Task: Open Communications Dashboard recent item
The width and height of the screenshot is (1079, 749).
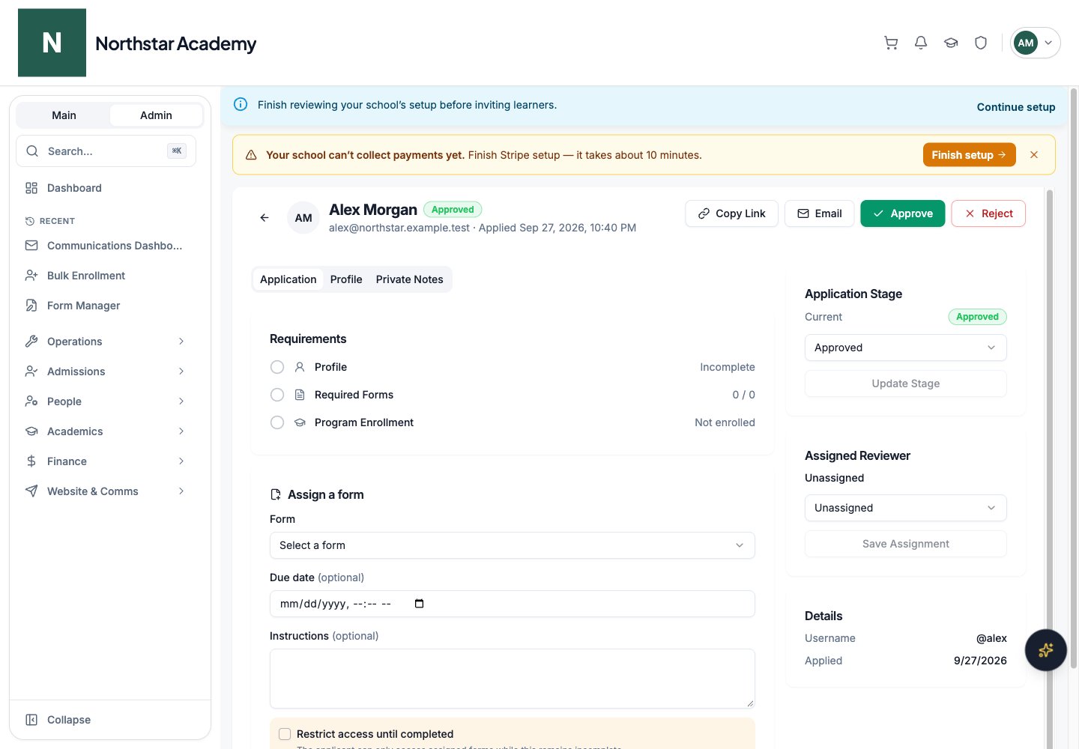Action: (106, 246)
